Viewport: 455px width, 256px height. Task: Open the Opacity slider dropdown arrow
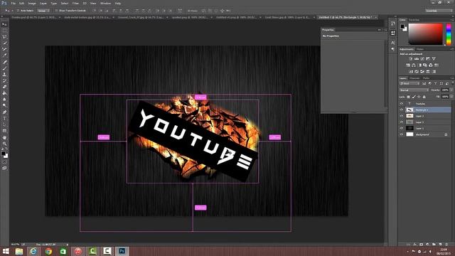(451, 90)
